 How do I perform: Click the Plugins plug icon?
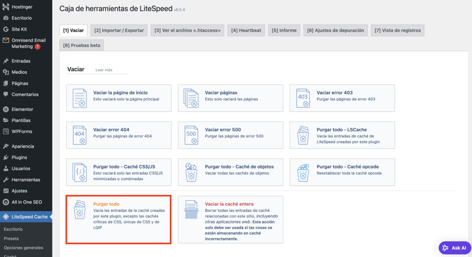pos(6,158)
